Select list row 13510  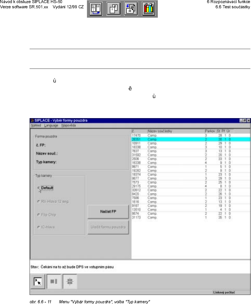191,210
